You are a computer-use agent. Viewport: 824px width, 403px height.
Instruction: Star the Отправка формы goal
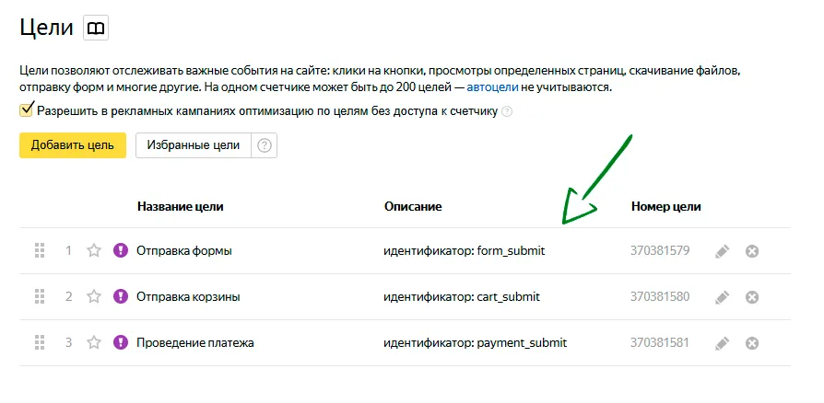94,250
